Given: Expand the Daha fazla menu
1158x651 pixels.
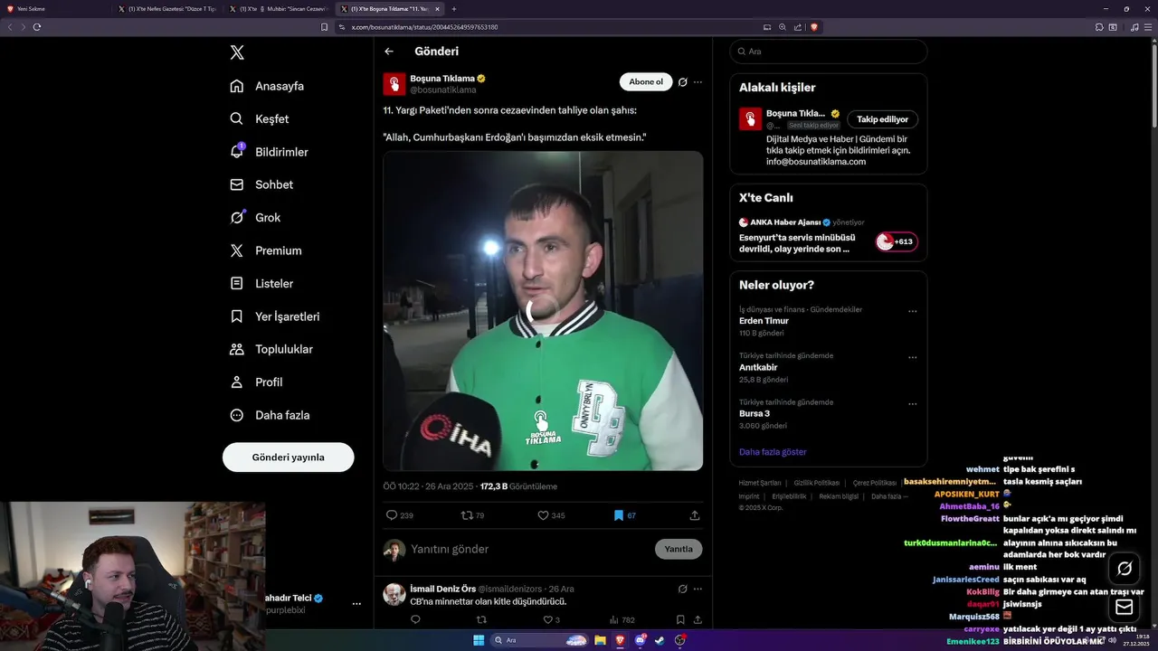Looking at the screenshot, I should click(x=271, y=415).
